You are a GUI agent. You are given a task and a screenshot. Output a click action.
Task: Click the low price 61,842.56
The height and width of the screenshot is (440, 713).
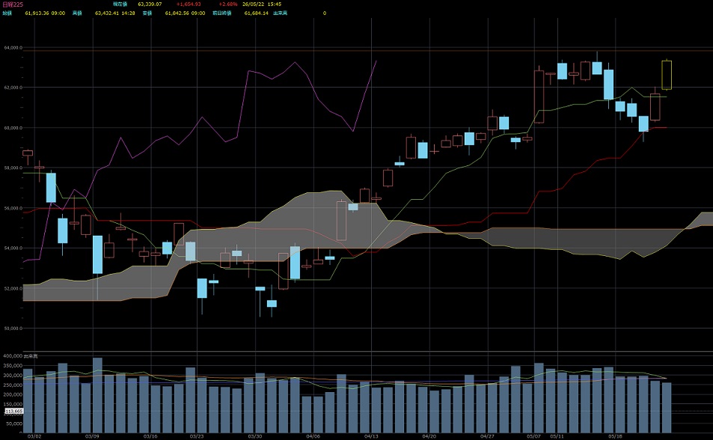coord(177,13)
